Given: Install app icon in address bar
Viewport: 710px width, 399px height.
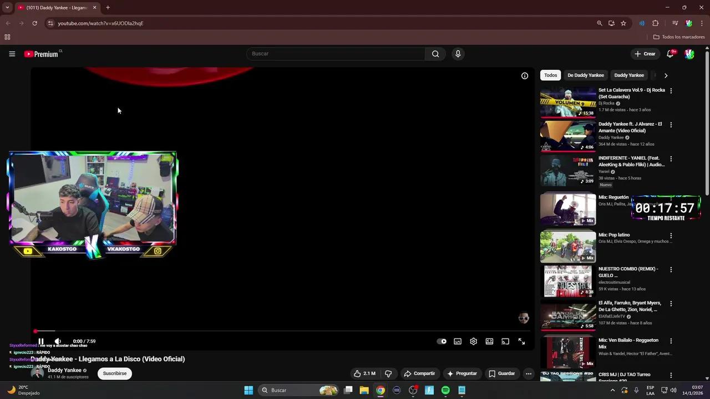Looking at the screenshot, I should [611, 23].
